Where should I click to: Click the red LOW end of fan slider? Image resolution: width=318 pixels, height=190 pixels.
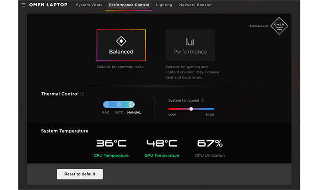tap(171, 109)
